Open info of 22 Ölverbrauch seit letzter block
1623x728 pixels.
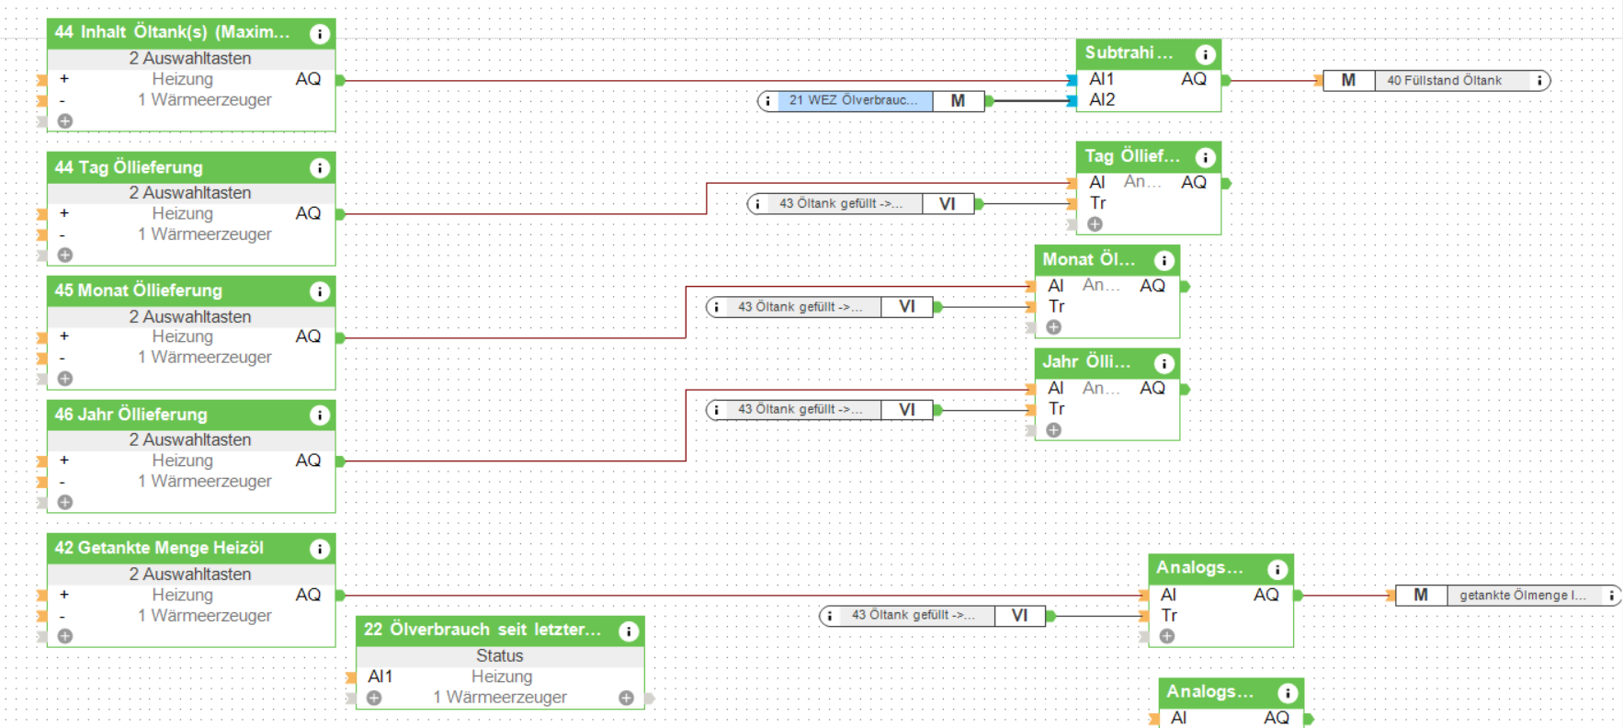click(x=629, y=631)
